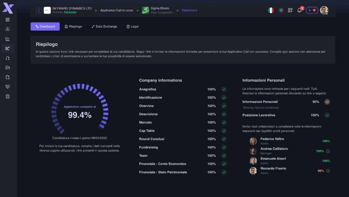This screenshot has width=349, height=197.
Task: Open the three-dot menu beside Skyward Dynamics
Action: click(x=39, y=10)
